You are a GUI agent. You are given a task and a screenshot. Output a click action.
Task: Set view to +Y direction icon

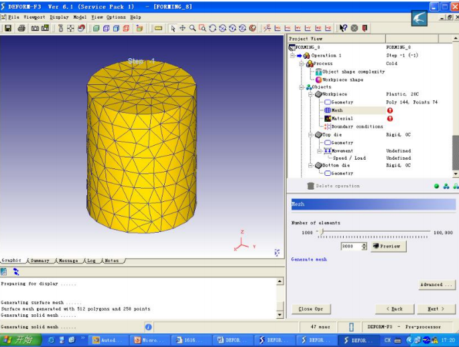(x=298, y=28)
